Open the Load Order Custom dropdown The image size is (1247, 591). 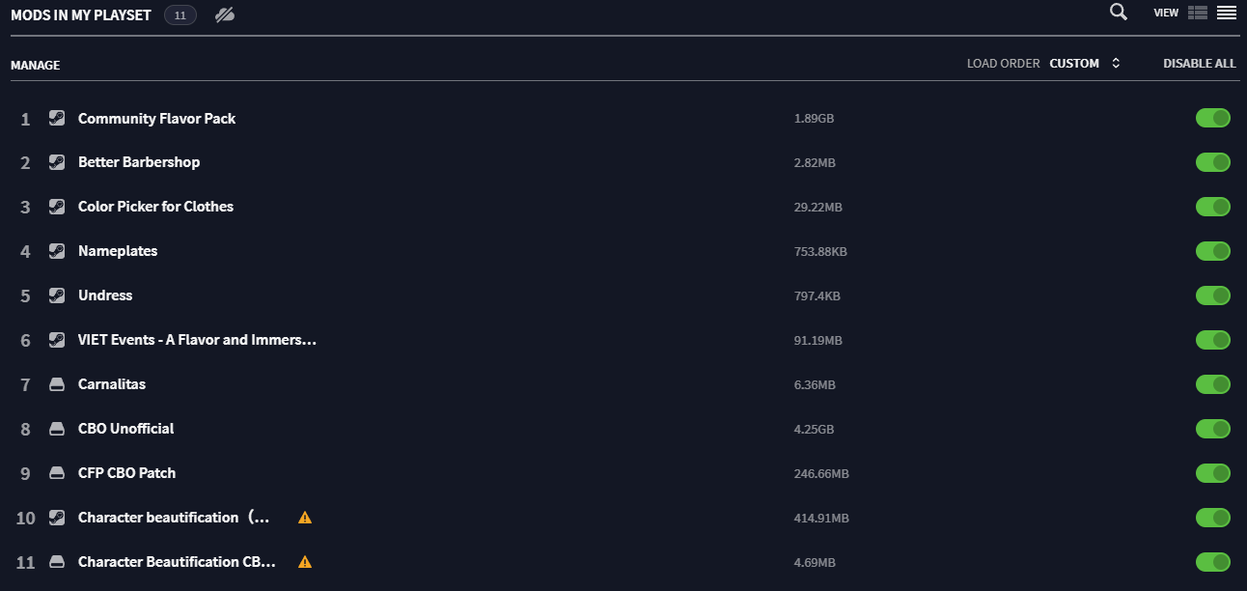1074,64
